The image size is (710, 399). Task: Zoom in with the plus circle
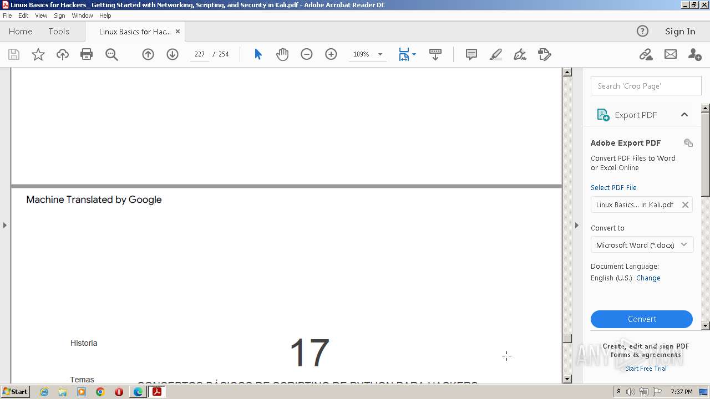[331, 54]
